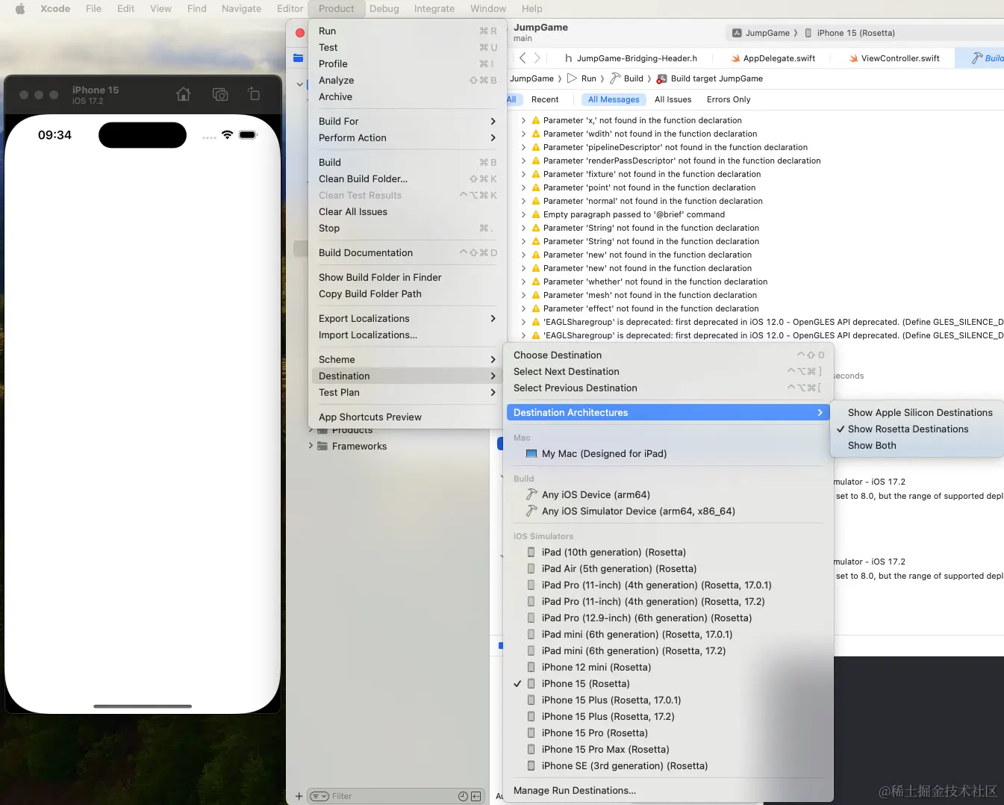Open JumpGame-Bridging-Header.h tab
Image resolution: width=1004 pixels, height=805 pixels.
(631, 58)
